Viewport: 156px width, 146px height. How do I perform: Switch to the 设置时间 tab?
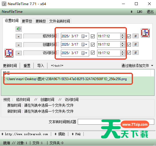[12, 21]
